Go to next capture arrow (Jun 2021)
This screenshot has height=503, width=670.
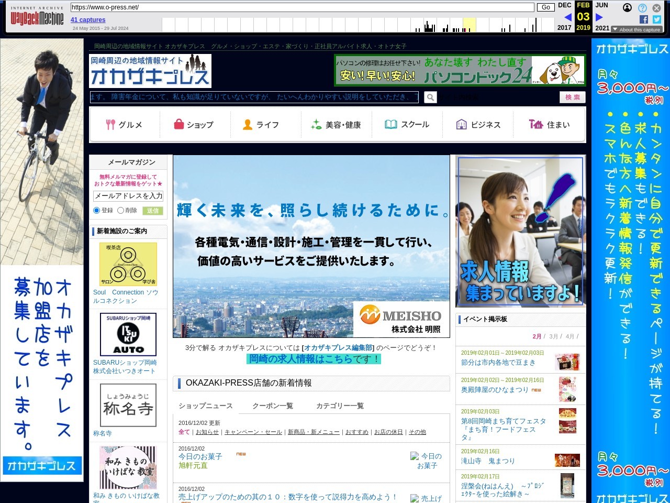[x=599, y=17]
